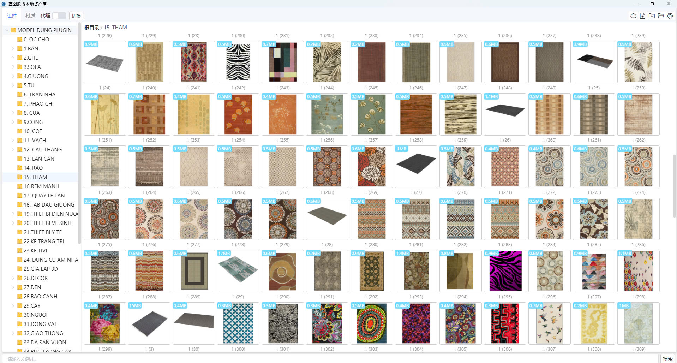Click the cloud icon in the top-right toolbar
The height and width of the screenshot is (363, 677).
[633, 16]
